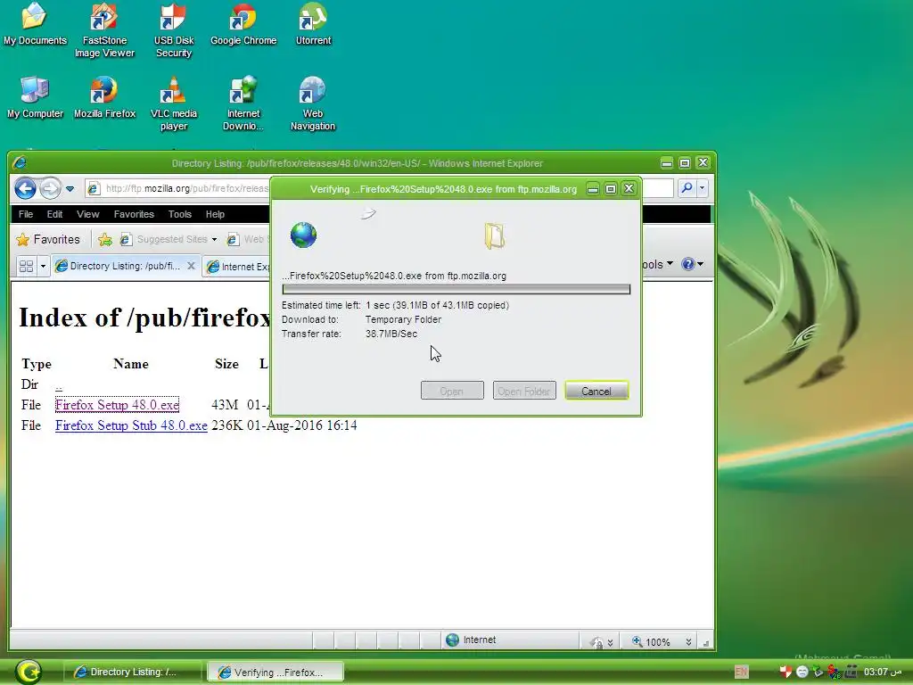Screen dimensions: 913x685
Task: Click the Quick Tabs grid icon
Action: [26, 266]
